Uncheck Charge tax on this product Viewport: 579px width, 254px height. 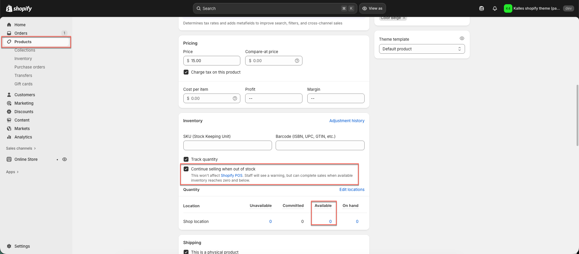tap(186, 72)
